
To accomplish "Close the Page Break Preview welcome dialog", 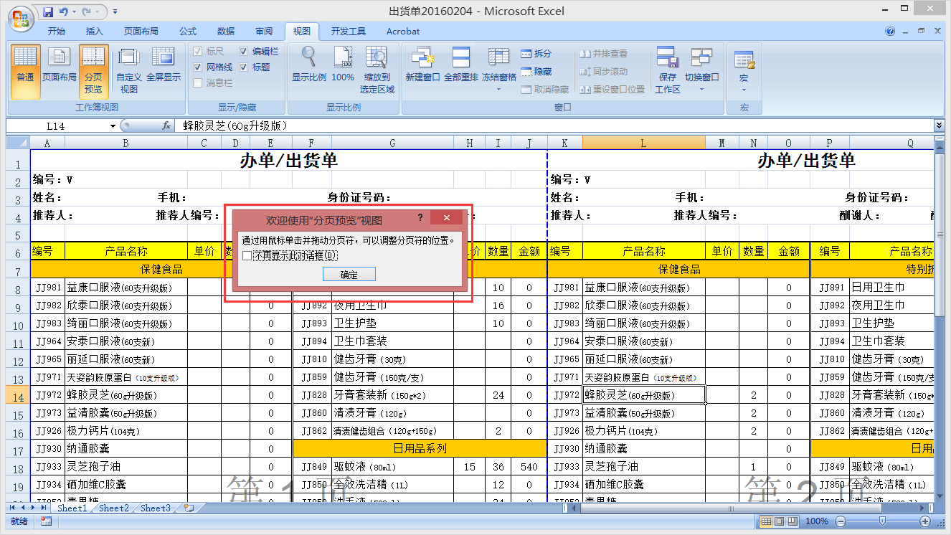I will tap(447, 218).
